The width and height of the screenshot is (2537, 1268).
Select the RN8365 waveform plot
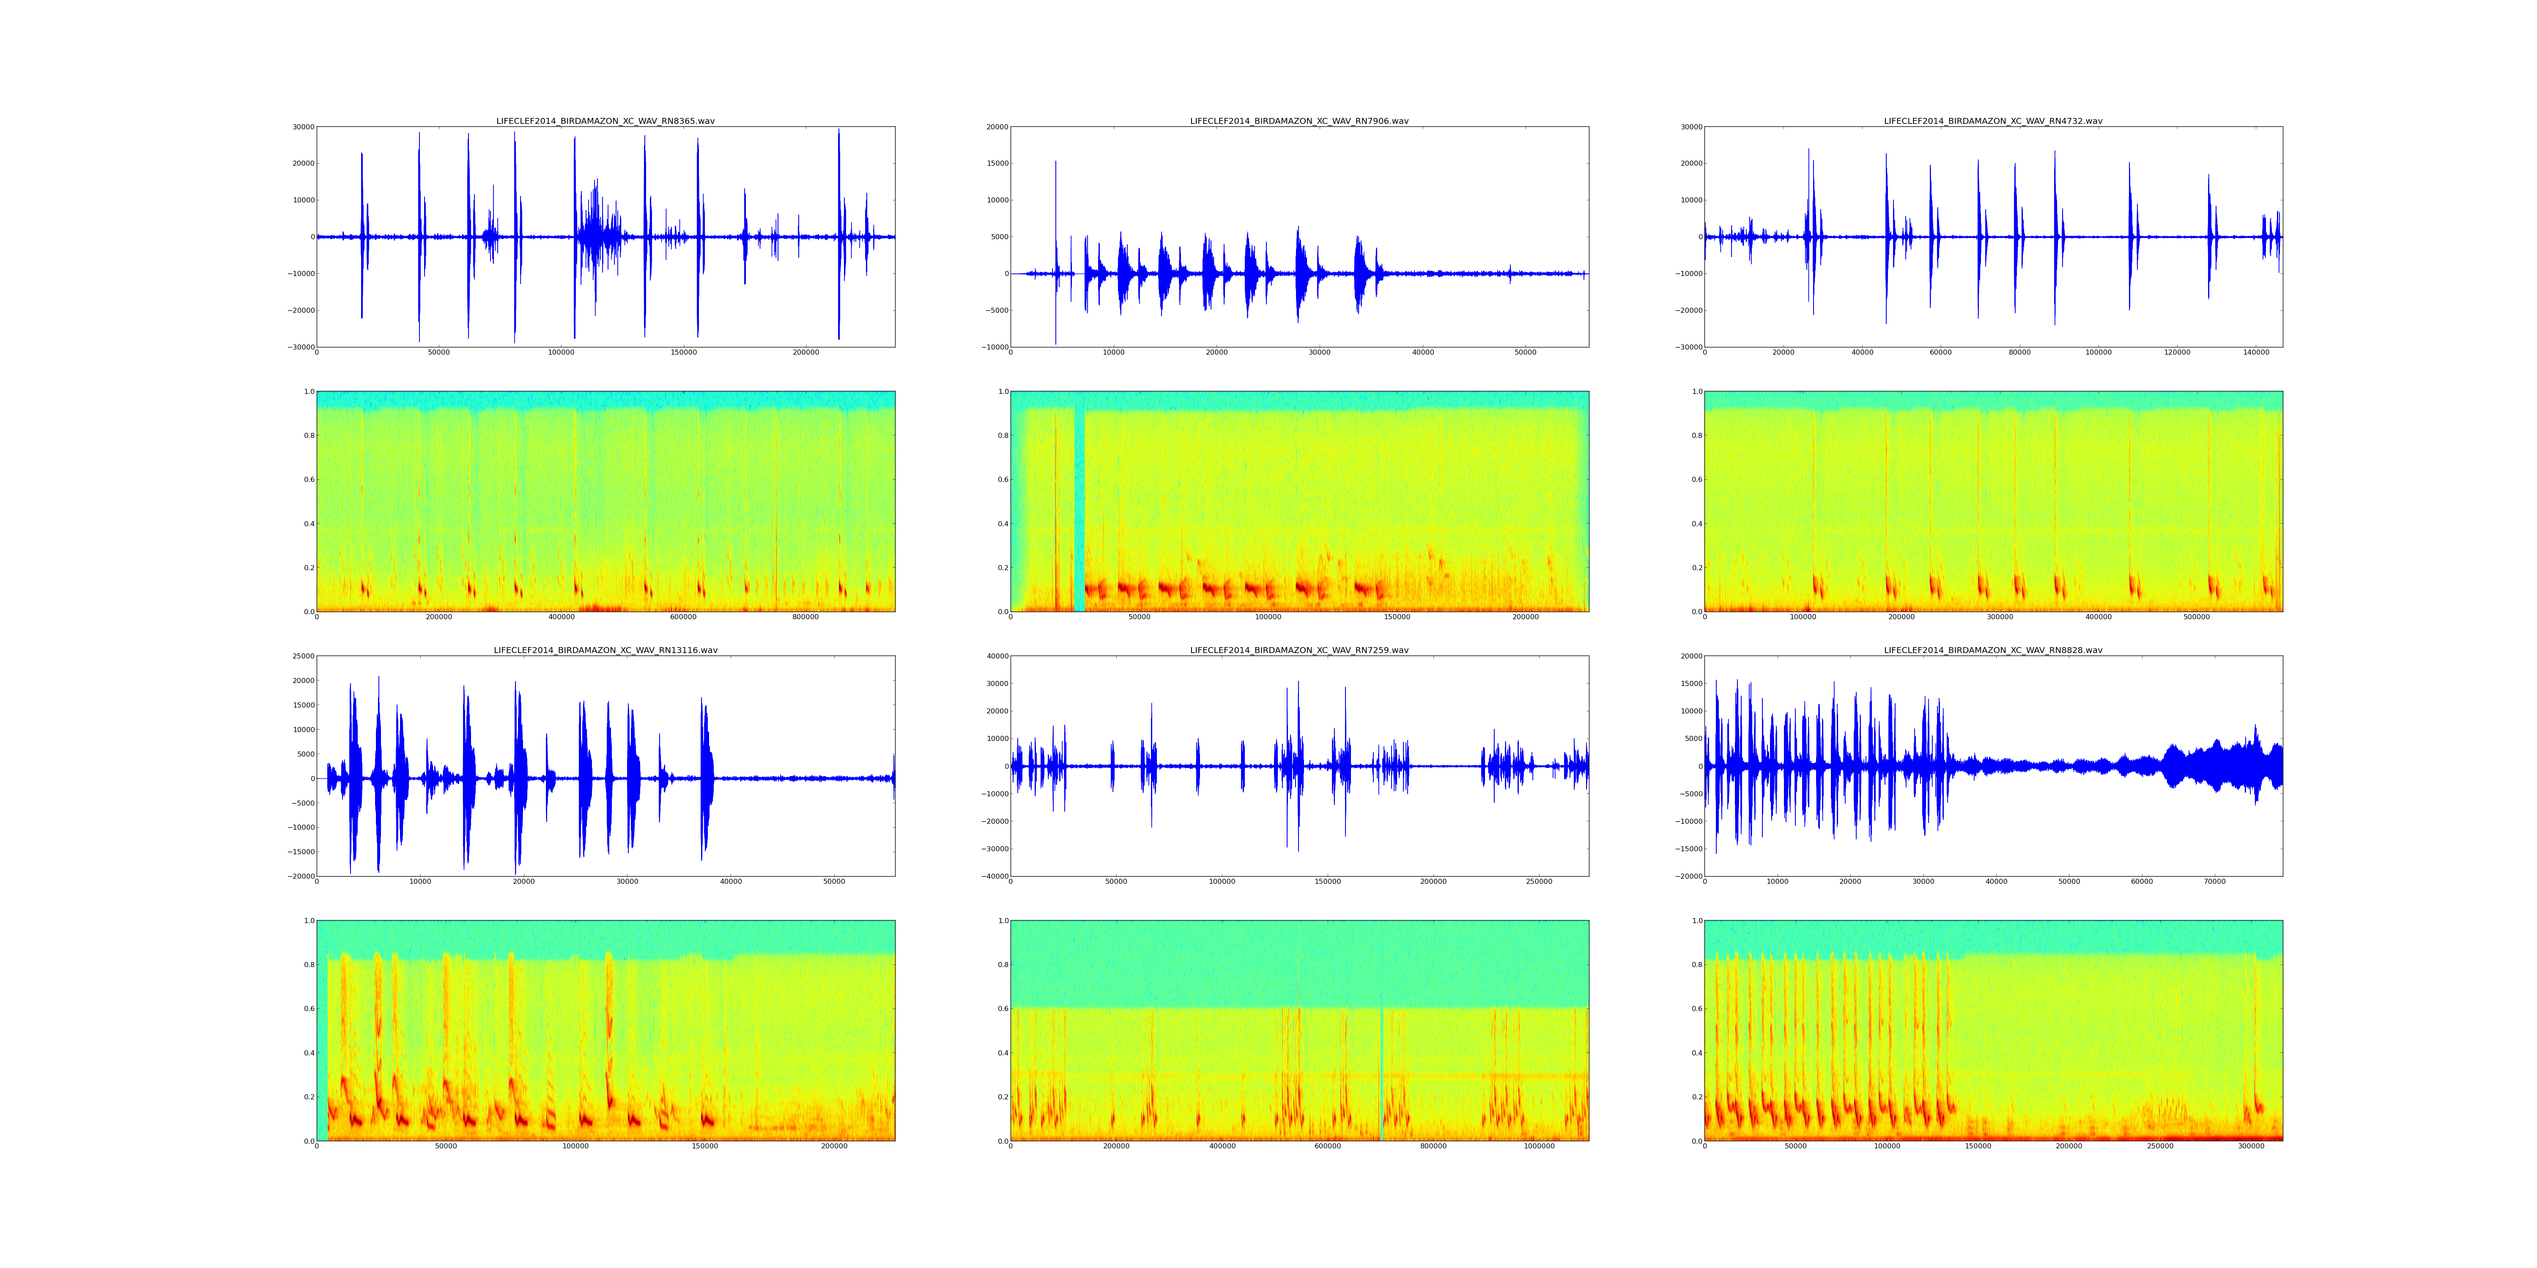(x=605, y=236)
